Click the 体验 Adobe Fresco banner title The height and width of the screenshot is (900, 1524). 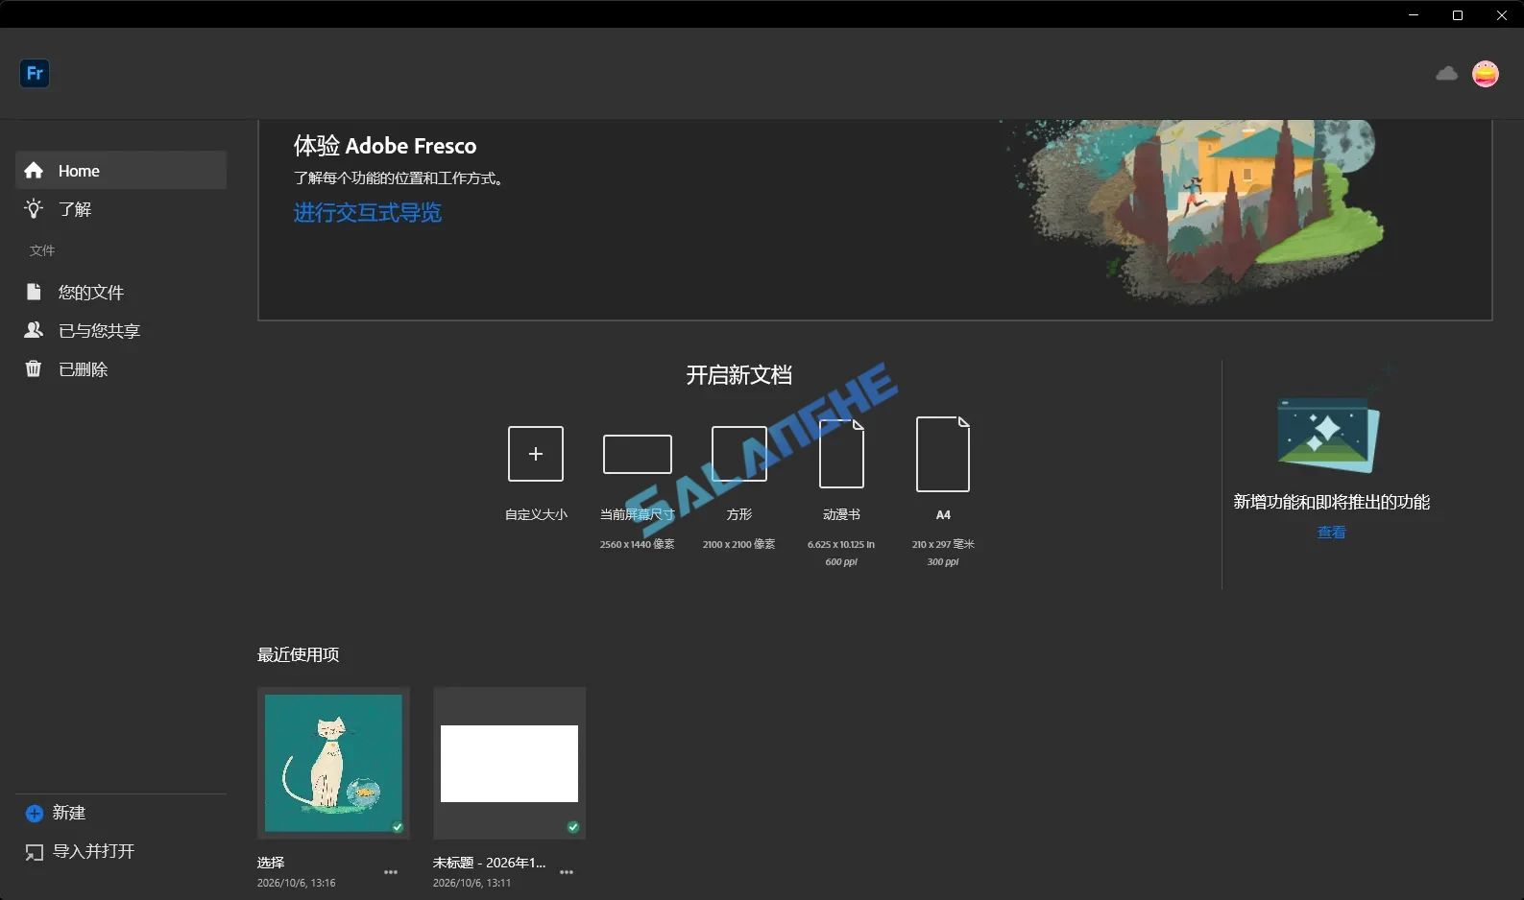coord(385,146)
